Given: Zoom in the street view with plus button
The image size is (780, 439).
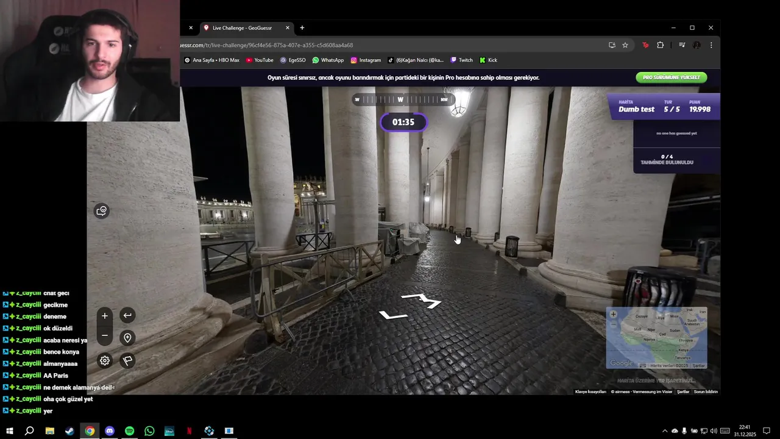Looking at the screenshot, I should pyautogui.click(x=105, y=316).
